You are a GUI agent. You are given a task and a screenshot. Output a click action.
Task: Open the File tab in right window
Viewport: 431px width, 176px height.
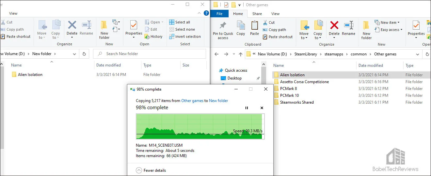[x=219, y=14]
